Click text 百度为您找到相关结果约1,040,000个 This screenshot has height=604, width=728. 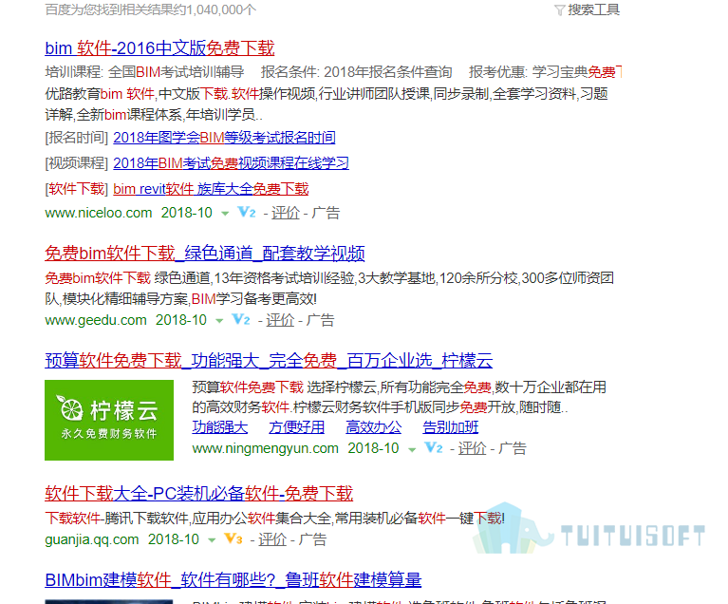[x=150, y=9]
